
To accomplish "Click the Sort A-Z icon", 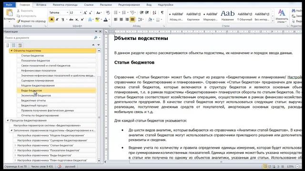I will click(x=154, y=13).
